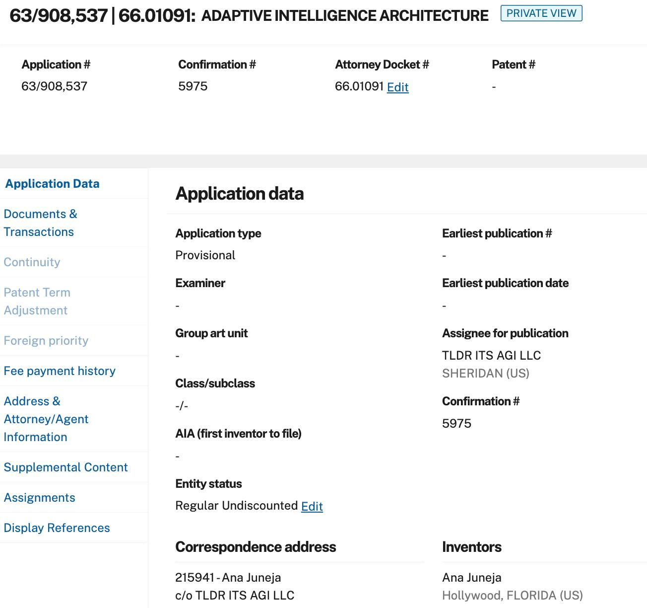Click the Correspondence address heading
This screenshot has width=647, height=608.
coord(256,547)
